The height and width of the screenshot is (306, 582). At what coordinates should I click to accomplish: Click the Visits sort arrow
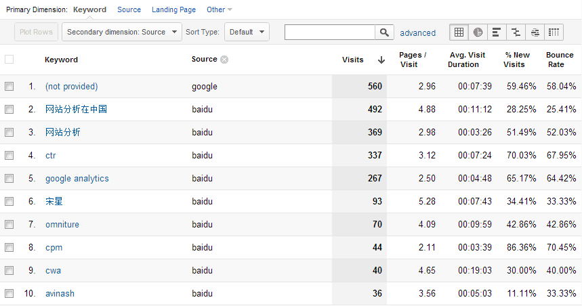(x=381, y=60)
